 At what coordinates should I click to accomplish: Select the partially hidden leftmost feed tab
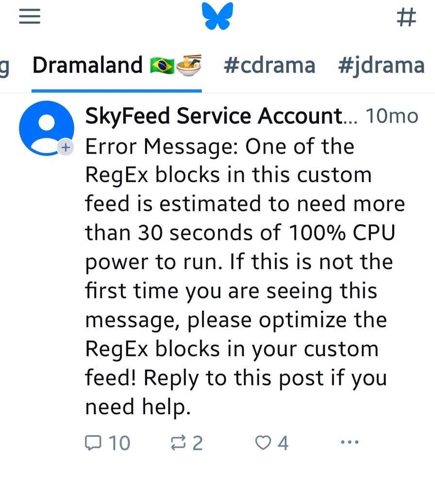point(5,65)
